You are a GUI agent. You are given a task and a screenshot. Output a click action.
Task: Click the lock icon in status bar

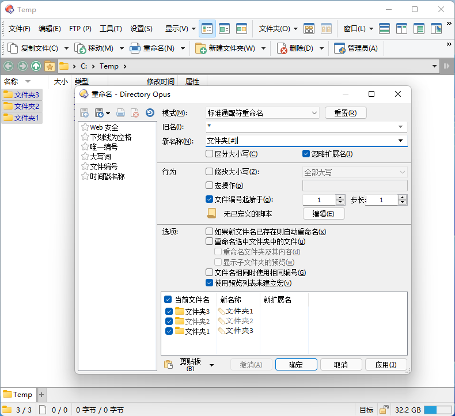384,410
